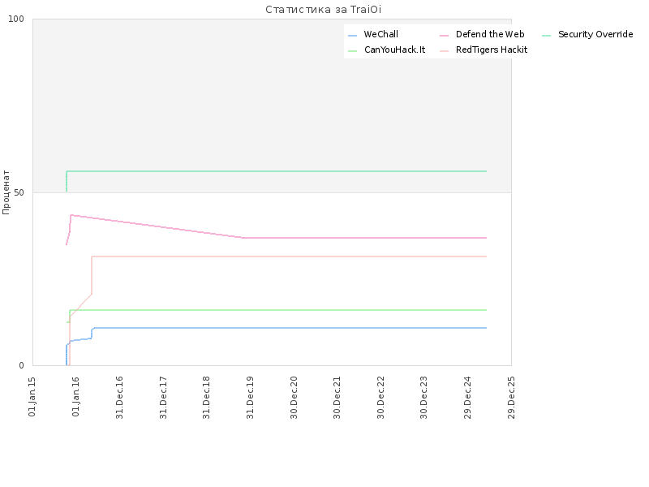649x487 pixels.
Task: Click the green CanYouHack.It legend color marker
Action: (353, 51)
